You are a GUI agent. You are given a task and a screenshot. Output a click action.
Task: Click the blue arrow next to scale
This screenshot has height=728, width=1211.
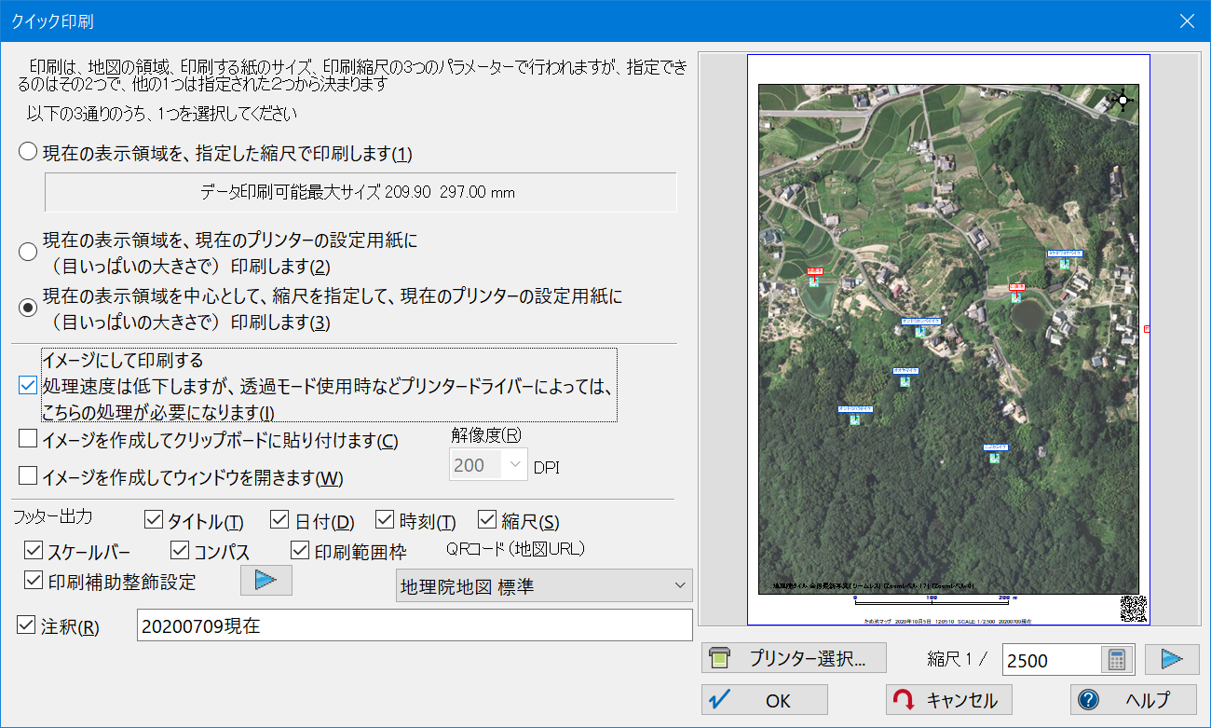tap(1171, 660)
